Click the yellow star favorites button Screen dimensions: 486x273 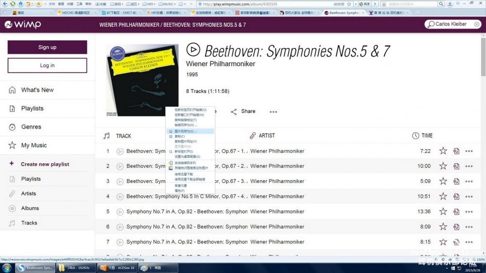click(39, 4)
